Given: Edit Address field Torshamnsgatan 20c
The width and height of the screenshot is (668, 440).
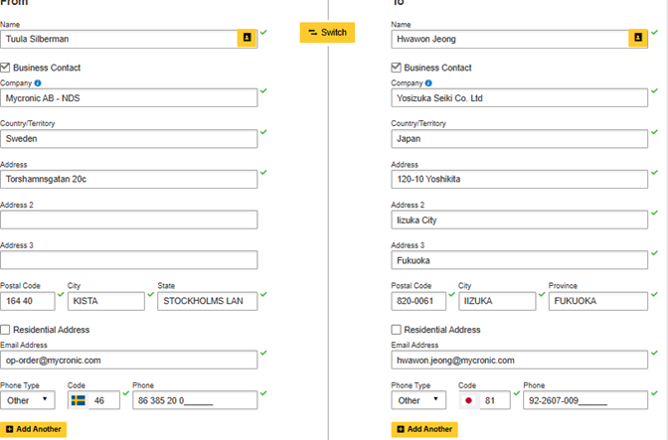Looking at the screenshot, I should point(128,179).
